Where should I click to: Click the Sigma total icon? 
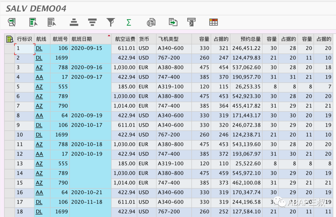tap(129, 22)
